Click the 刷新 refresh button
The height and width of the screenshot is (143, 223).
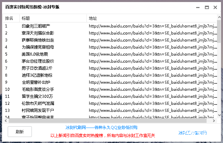click(20, 132)
